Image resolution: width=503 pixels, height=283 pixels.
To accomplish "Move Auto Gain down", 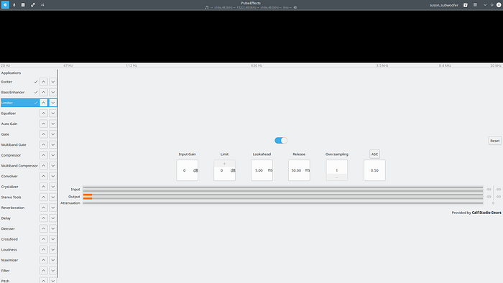I will 52,124.
